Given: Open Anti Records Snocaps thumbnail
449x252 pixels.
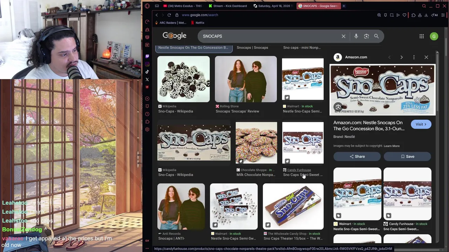Looking at the screenshot, I should 181,206.
